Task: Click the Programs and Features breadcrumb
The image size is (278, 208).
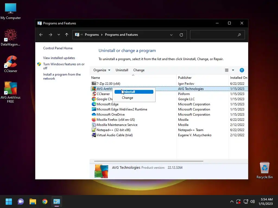Action: click(121, 35)
